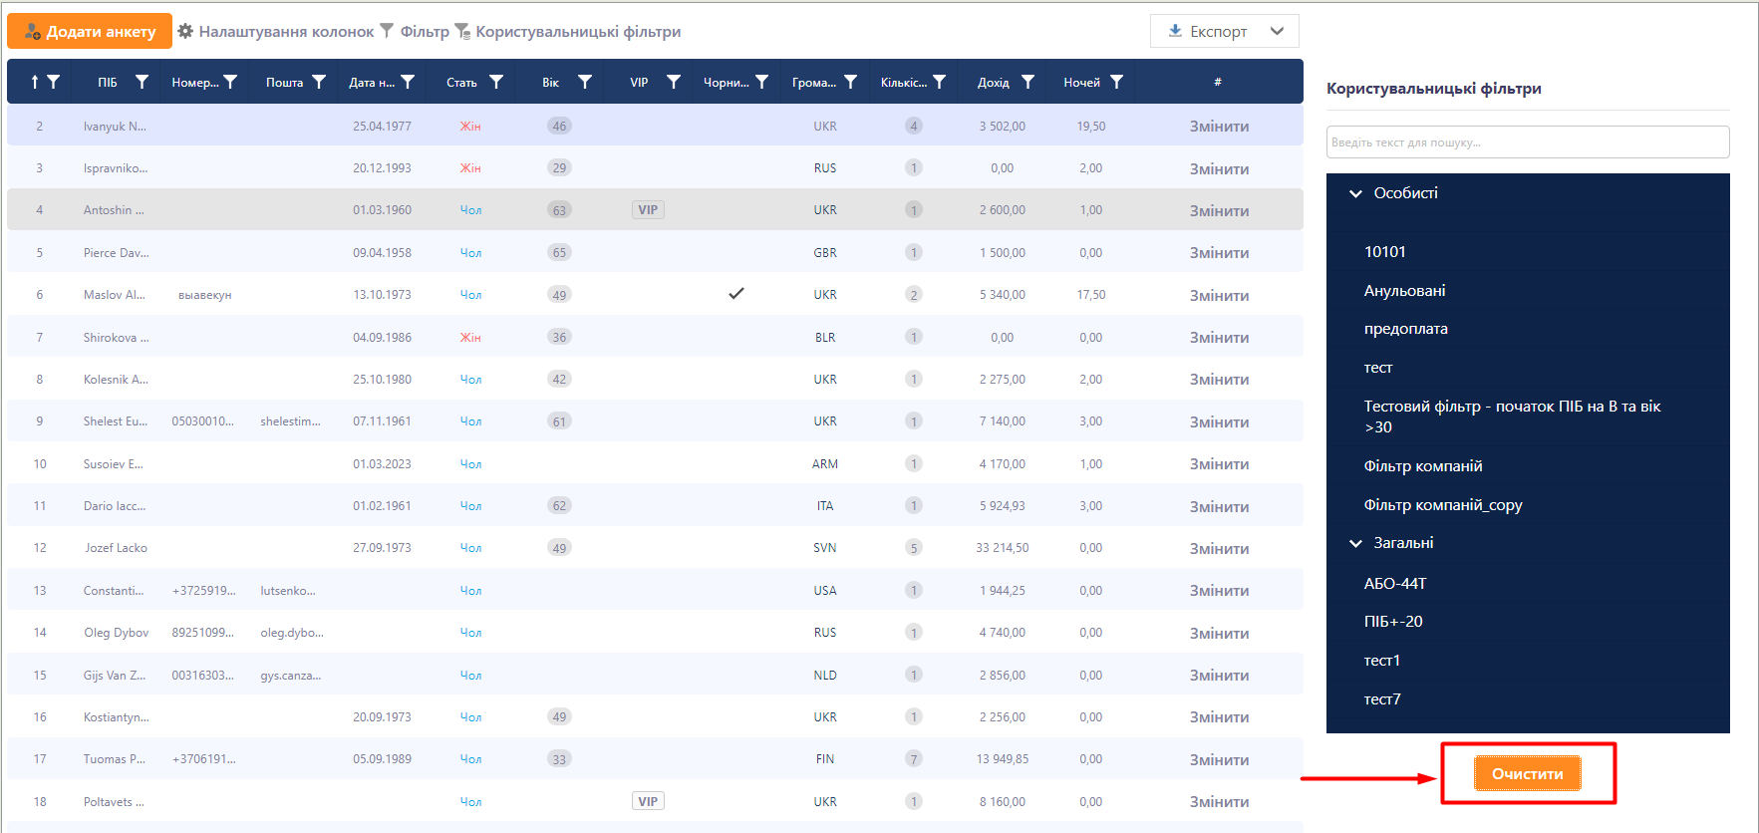Click the filter icon in ПІБ column
Image resolution: width=1759 pixels, height=833 pixels.
click(142, 82)
